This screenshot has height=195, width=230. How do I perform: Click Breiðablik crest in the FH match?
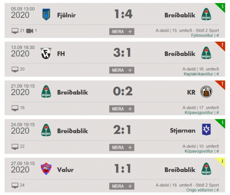pyautogui.click(x=206, y=53)
